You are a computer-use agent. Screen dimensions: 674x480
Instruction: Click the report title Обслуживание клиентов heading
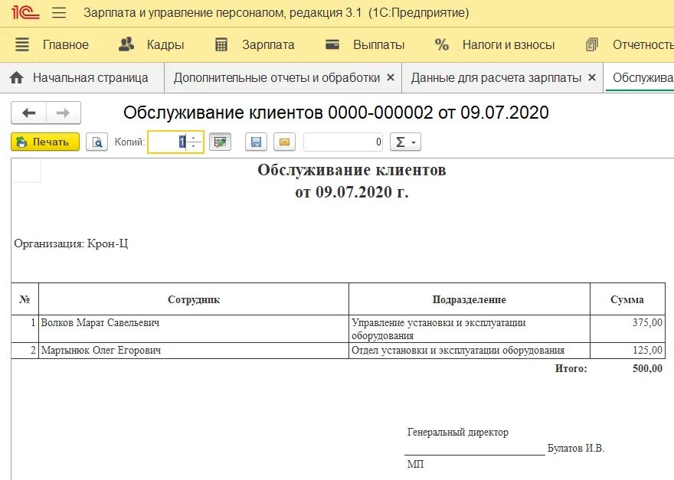[x=352, y=170]
